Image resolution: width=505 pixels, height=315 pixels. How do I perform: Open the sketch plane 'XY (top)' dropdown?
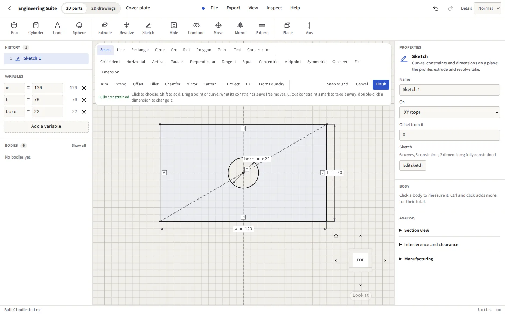450,112
